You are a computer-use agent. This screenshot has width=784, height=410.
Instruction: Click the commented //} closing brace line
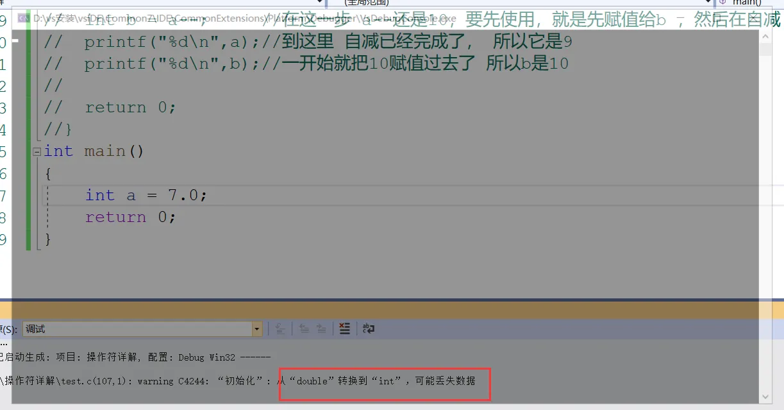pos(58,130)
